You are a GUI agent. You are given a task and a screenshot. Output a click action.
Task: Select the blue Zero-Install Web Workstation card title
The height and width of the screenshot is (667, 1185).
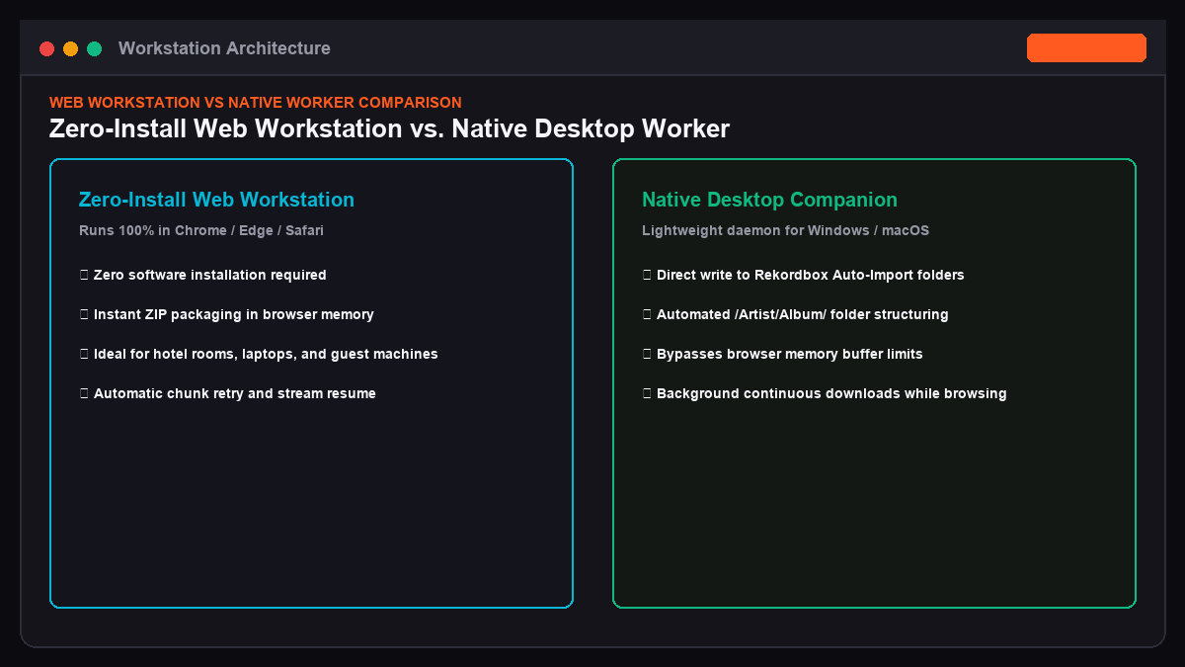216,200
